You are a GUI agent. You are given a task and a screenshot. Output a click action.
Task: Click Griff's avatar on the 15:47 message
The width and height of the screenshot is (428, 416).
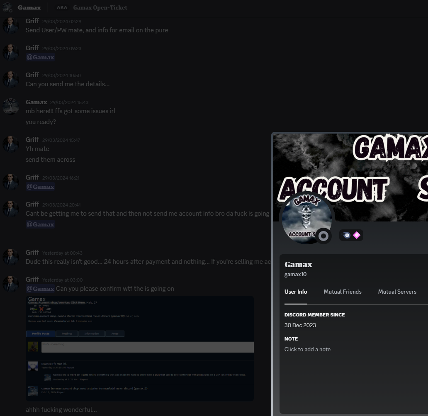(x=11, y=144)
